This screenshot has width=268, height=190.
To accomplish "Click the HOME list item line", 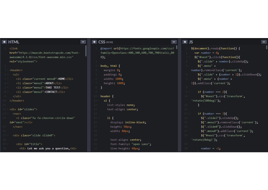I will click(x=45, y=79).
